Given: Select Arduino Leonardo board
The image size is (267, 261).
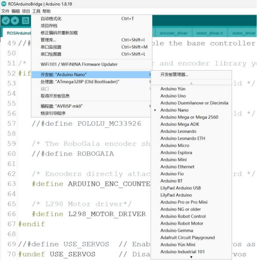Looking at the screenshot, I should [191, 131].
